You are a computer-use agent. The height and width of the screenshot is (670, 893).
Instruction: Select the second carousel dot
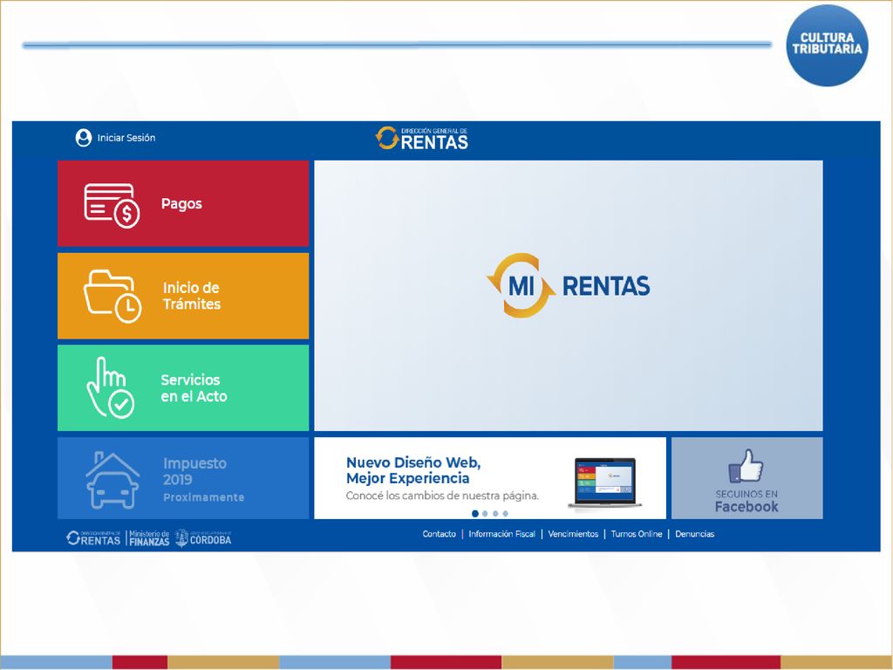click(485, 514)
